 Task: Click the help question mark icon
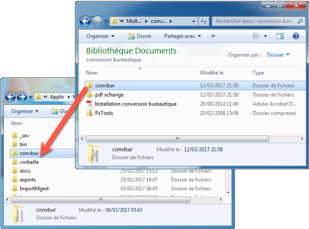point(296,36)
